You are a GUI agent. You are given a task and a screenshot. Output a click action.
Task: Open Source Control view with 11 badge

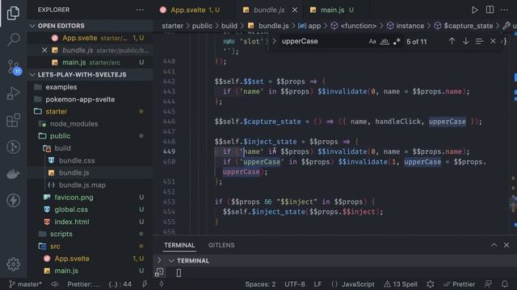[x=14, y=67]
